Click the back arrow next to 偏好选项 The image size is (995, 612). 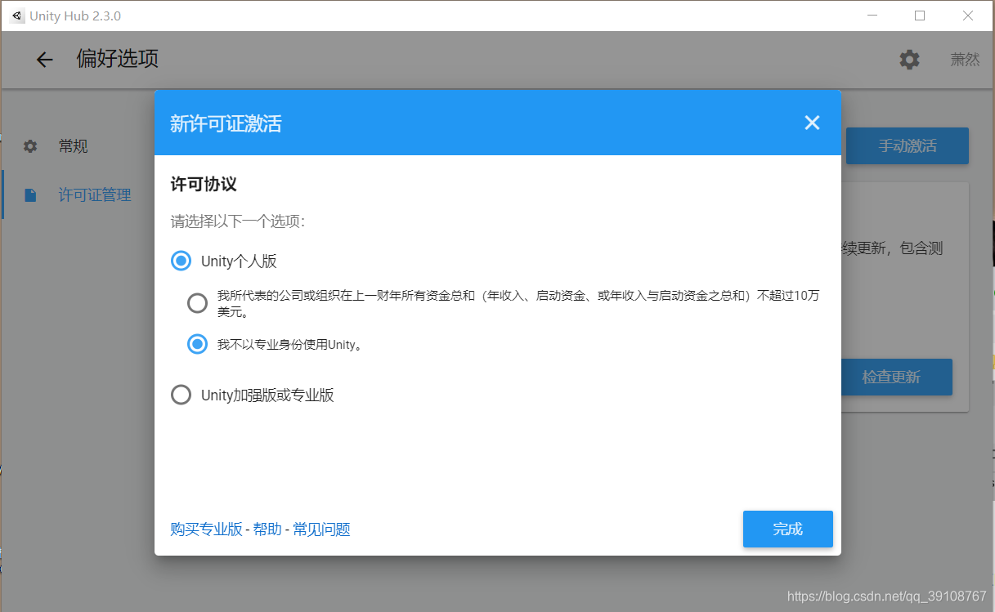tap(44, 60)
